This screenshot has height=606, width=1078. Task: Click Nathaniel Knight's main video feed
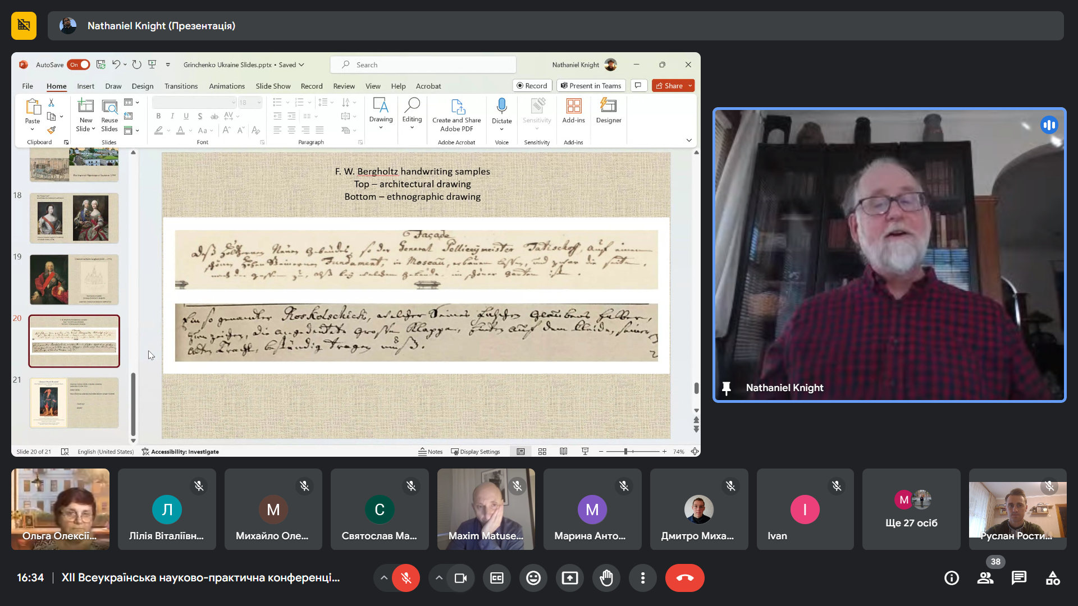coord(889,255)
